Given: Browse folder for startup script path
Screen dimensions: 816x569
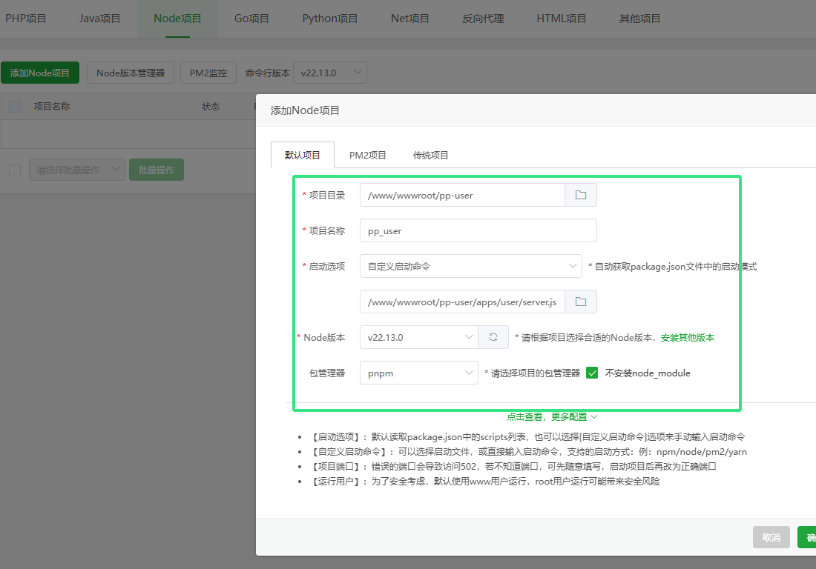Looking at the screenshot, I should click(x=581, y=302).
